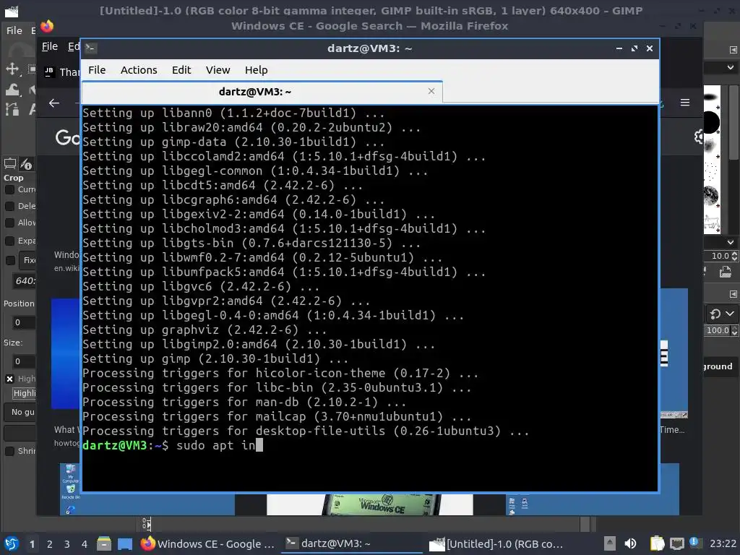Viewport: 740px width, 555px height.
Task: Open the No guides dropdown in GIMP
Action: click(20, 412)
